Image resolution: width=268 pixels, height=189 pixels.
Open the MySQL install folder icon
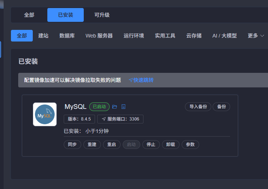pyautogui.click(x=115, y=107)
